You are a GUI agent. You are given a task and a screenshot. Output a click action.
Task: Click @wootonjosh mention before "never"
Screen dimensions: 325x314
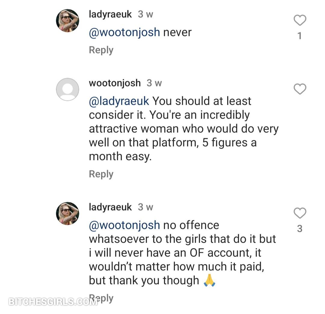[x=124, y=32]
